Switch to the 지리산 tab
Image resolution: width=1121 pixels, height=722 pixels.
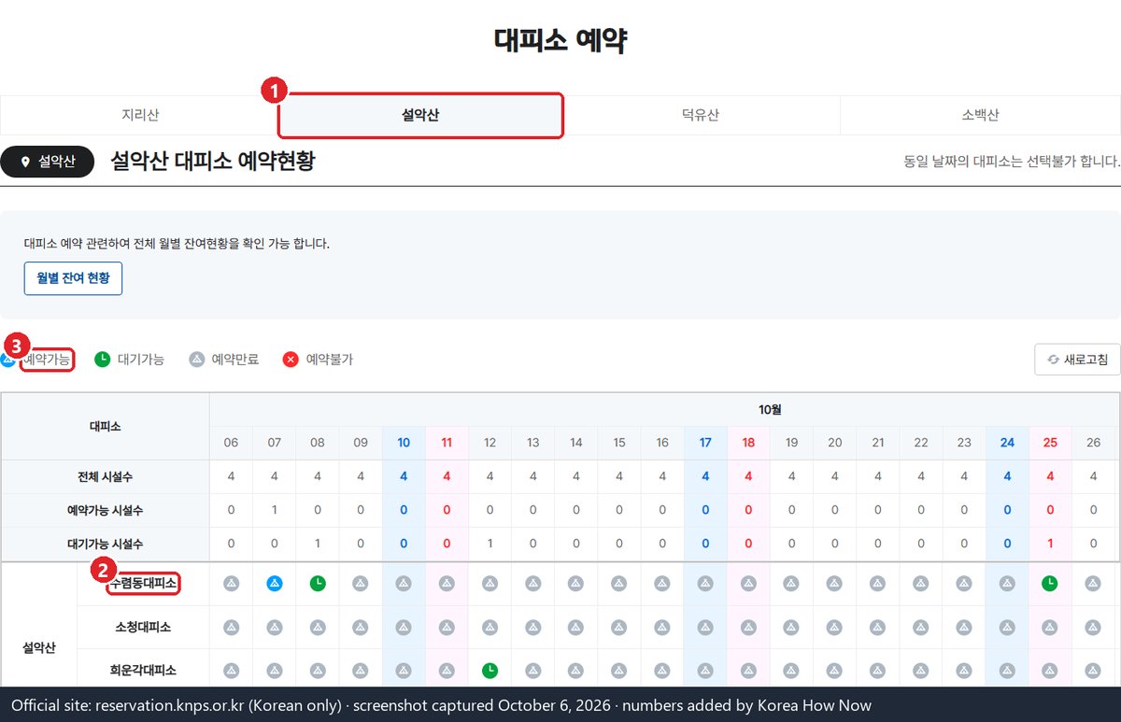140,115
